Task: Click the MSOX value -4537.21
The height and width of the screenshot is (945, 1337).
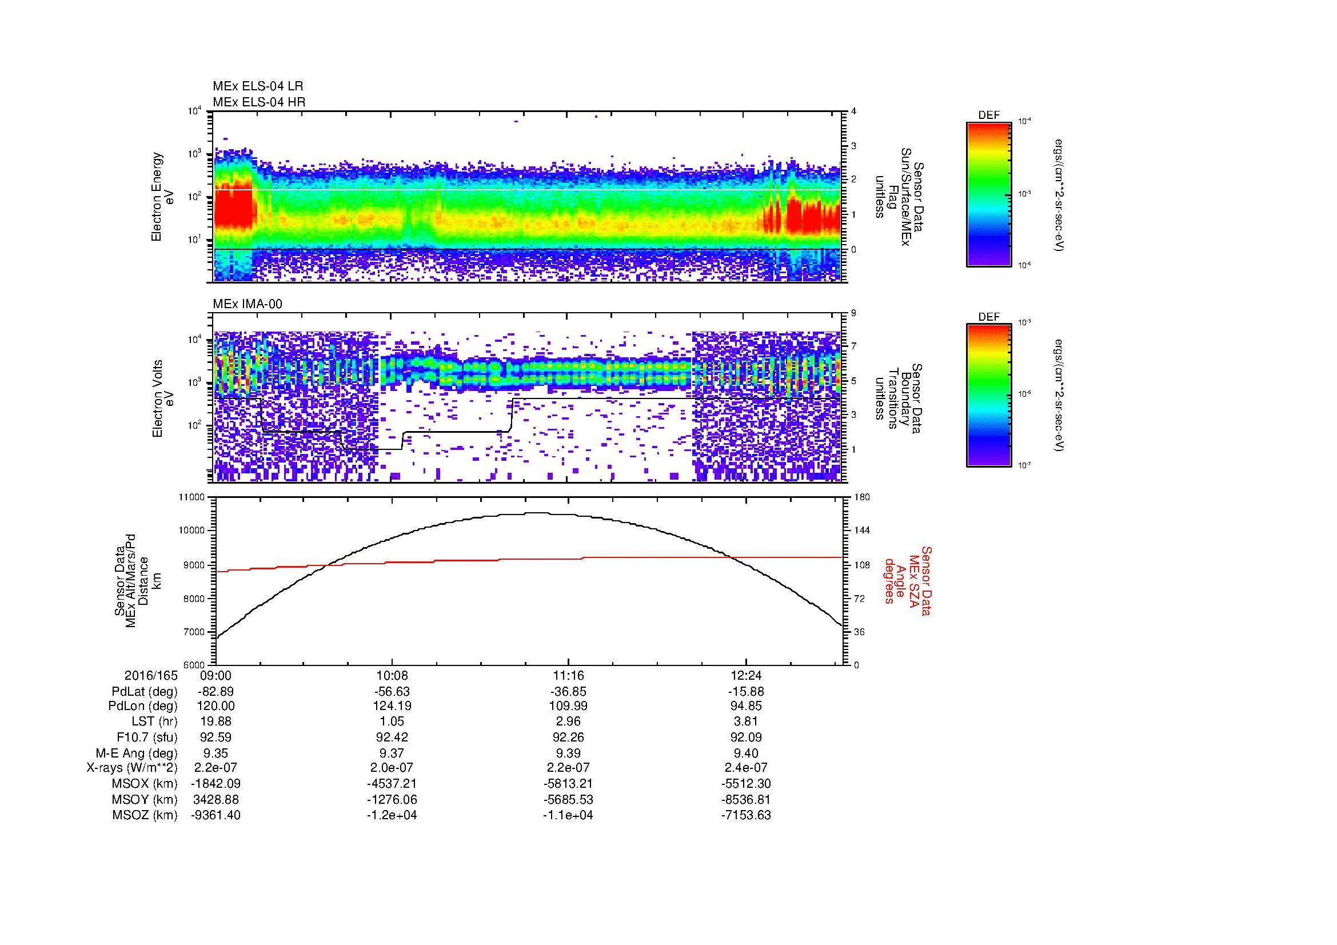Action: point(392,784)
